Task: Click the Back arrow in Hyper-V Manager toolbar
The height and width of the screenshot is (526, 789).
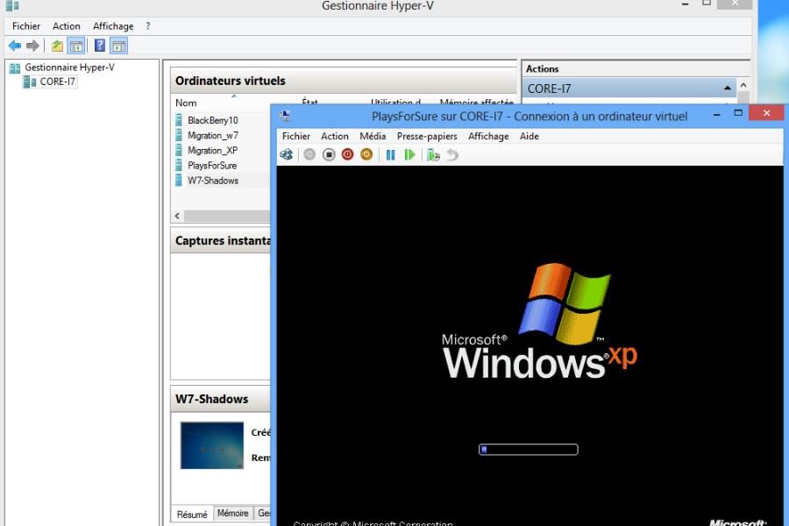Action: pyautogui.click(x=14, y=46)
